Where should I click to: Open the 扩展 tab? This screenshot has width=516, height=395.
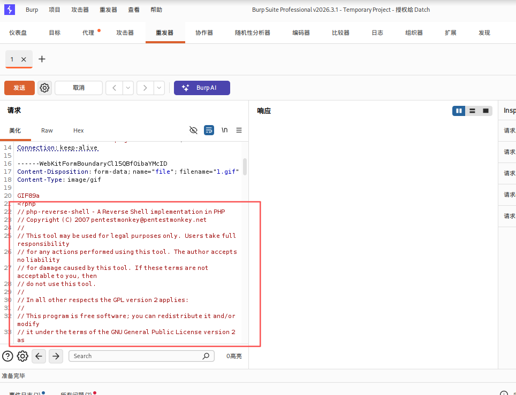point(451,33)
